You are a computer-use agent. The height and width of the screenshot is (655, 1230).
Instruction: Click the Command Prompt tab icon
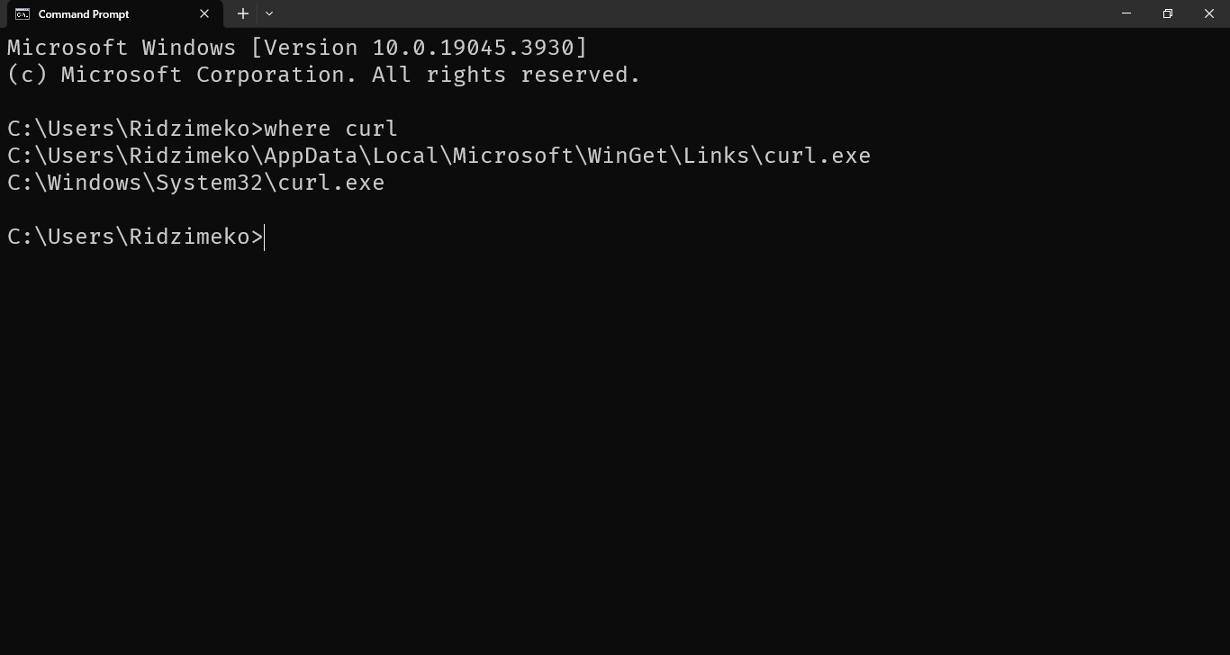[x=23, y=13]
